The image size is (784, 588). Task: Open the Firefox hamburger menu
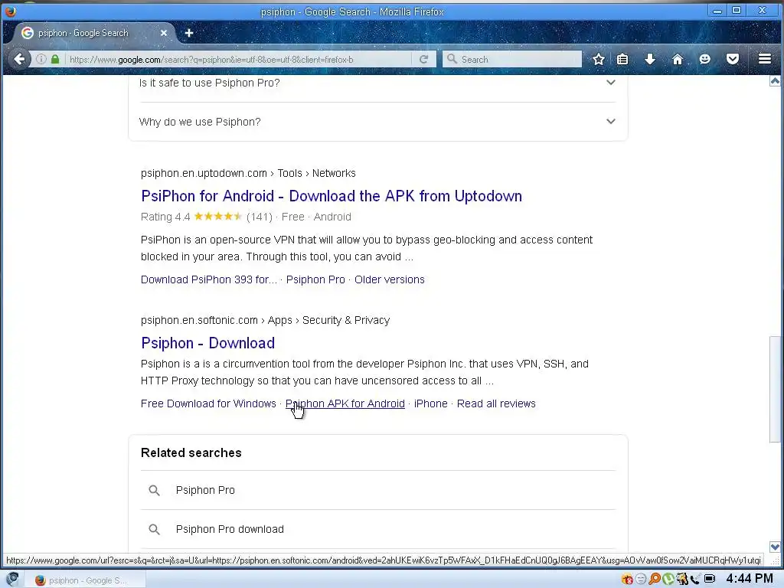pyautogui.click(x=765, y=59)
